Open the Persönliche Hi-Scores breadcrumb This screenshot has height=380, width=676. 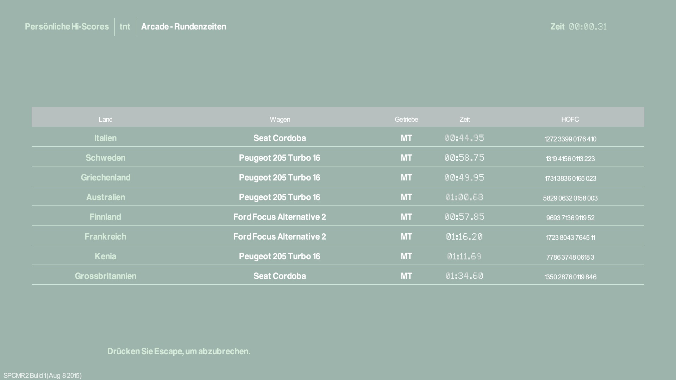(x=67, y=27)
